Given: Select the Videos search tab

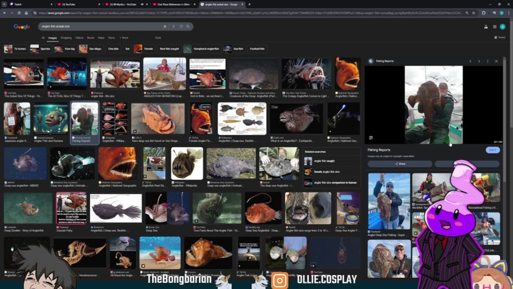Looking at the screenshot, I should pyautogui.click(x=79, y=38).
